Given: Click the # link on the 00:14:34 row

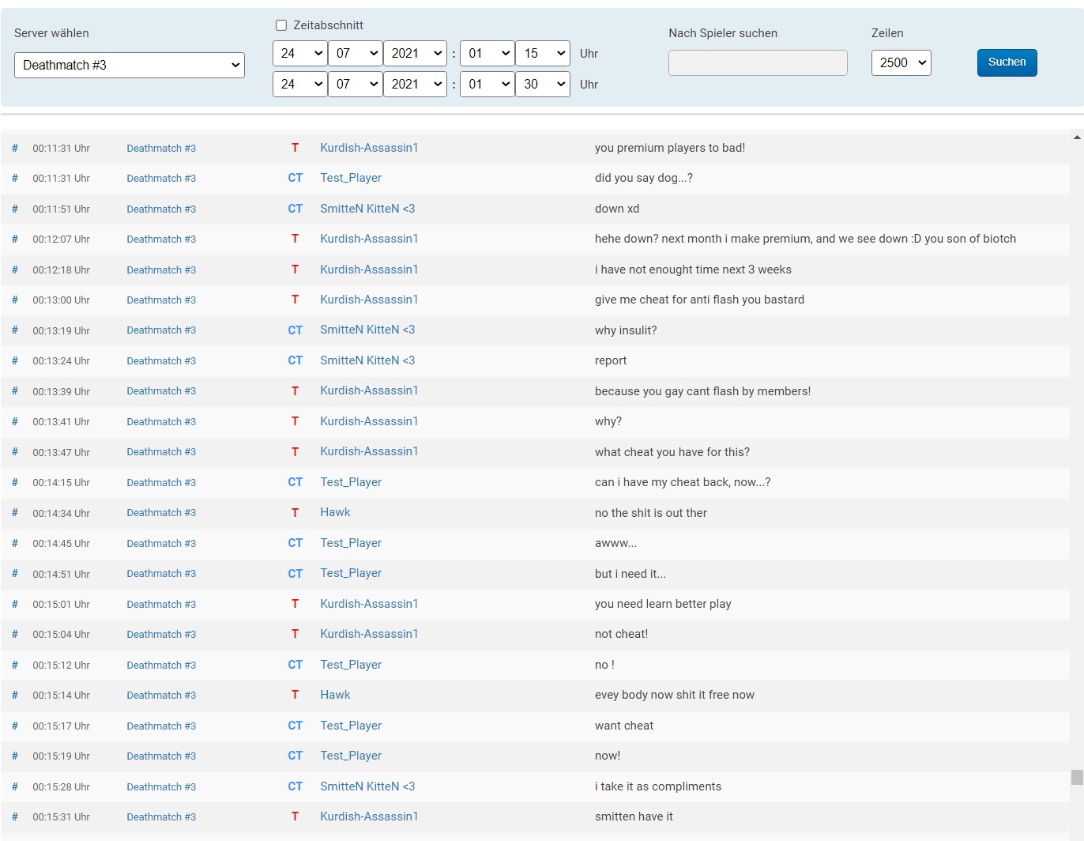Looking at the screenshot, I should (x=14, y=513).
